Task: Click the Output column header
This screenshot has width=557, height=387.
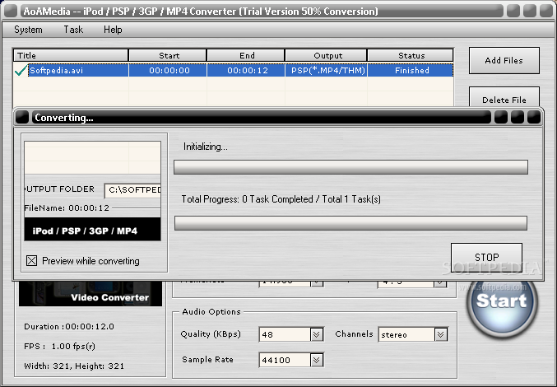Action: click(x=326, y=55)
